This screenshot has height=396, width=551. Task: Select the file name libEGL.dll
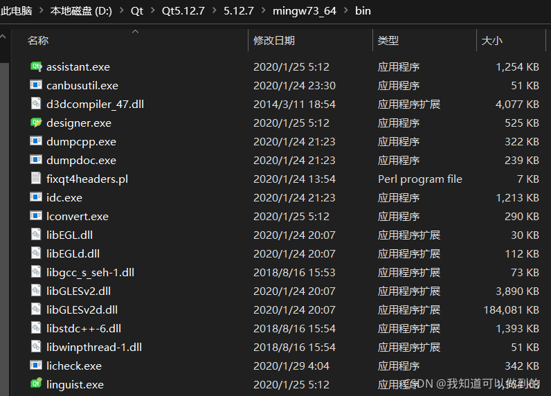click(70, 235)
